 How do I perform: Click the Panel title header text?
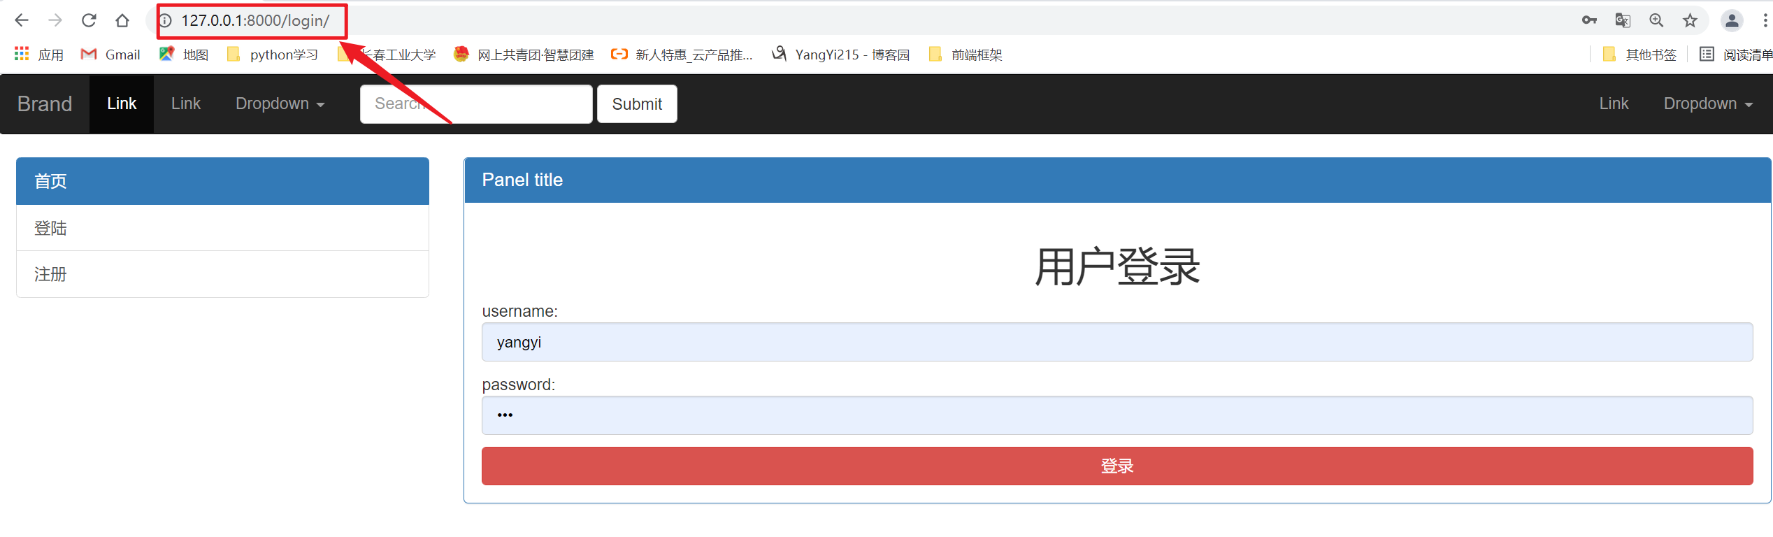point(522,180)
